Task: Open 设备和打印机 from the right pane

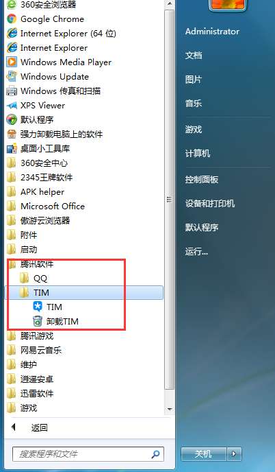Action: [209, 204]
